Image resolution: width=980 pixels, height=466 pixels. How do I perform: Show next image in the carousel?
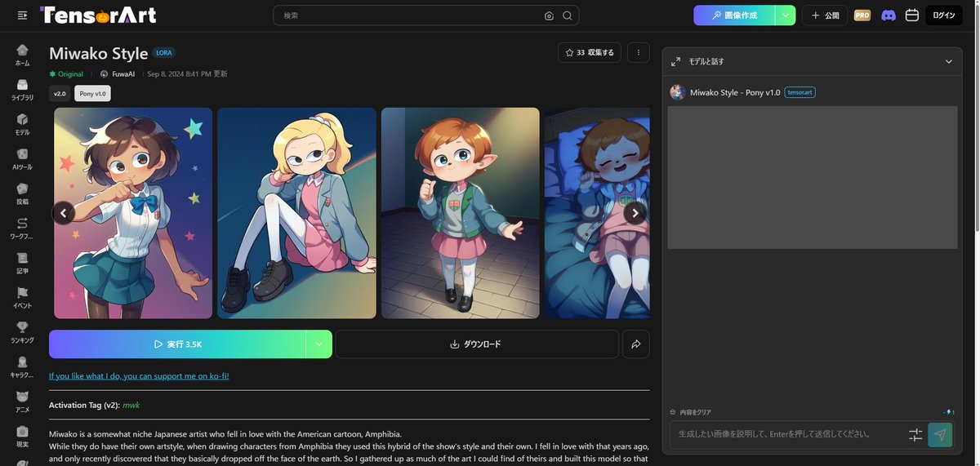point(635,213)
